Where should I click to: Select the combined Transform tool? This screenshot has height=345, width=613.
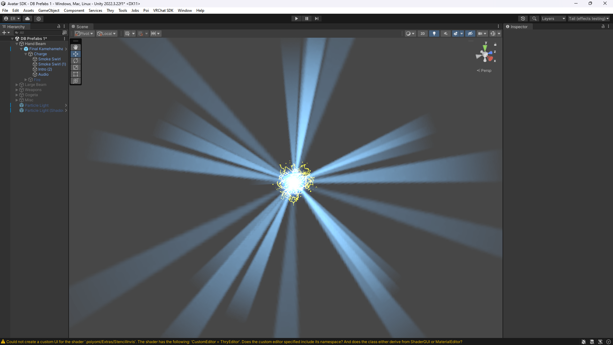(x=76, y=81)
